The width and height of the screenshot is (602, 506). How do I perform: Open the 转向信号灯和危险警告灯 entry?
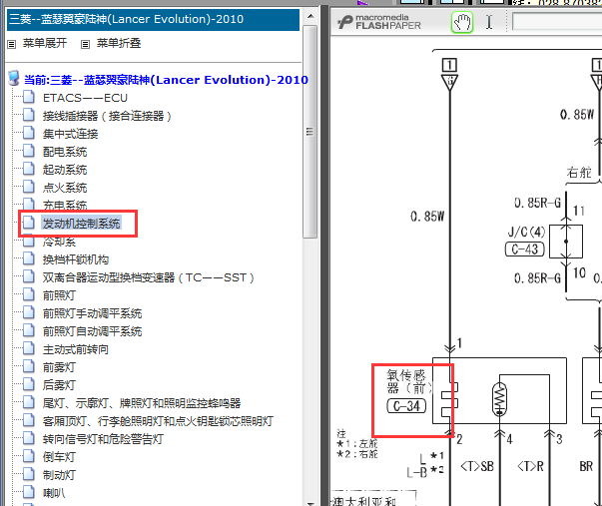103,439
